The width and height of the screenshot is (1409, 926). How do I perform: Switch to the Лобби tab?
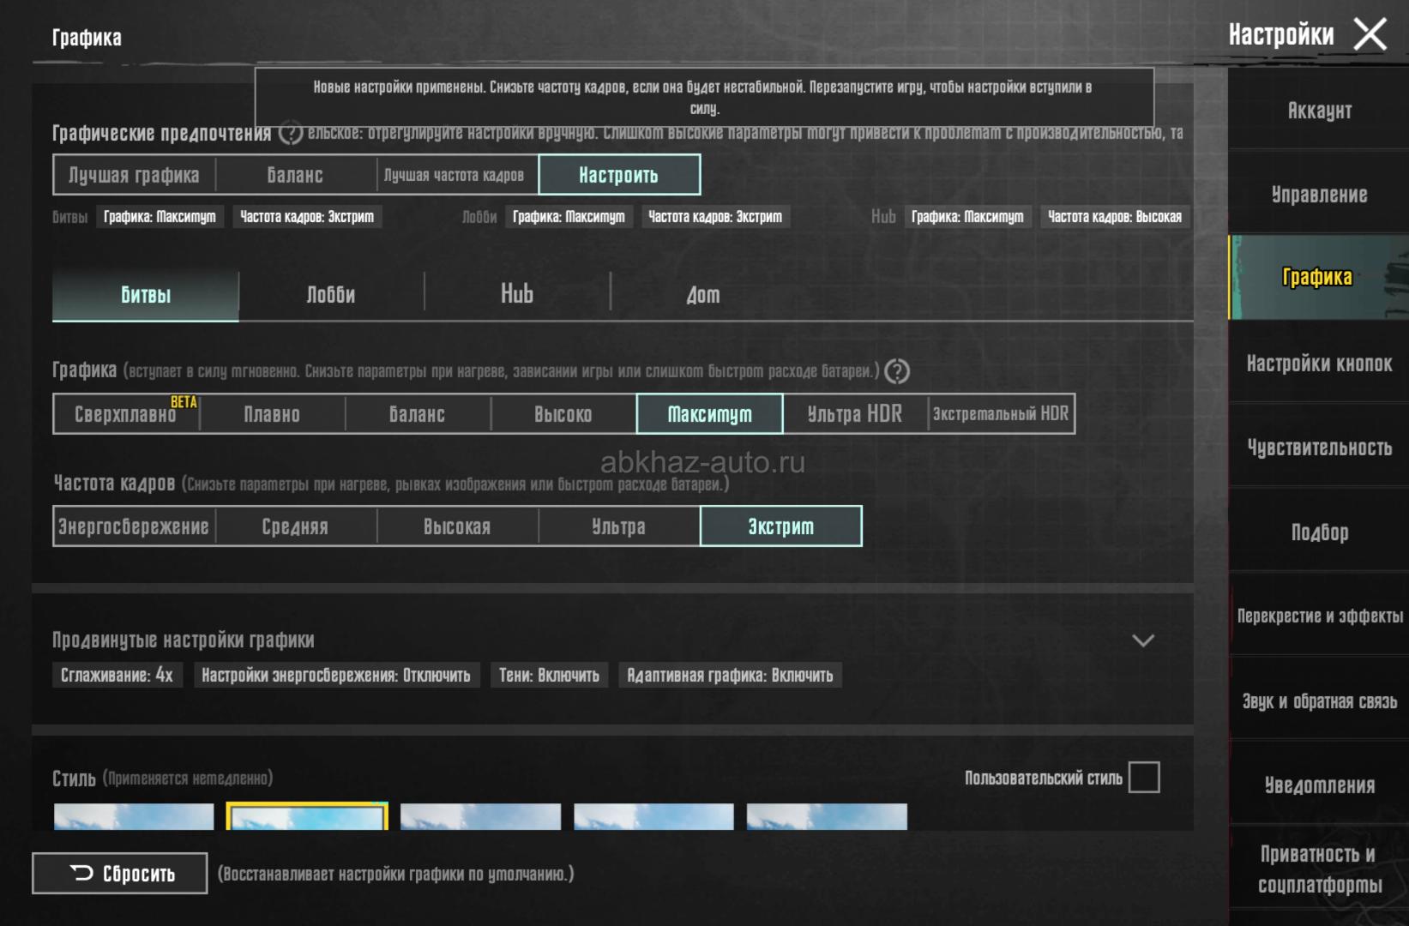(331, 295)
